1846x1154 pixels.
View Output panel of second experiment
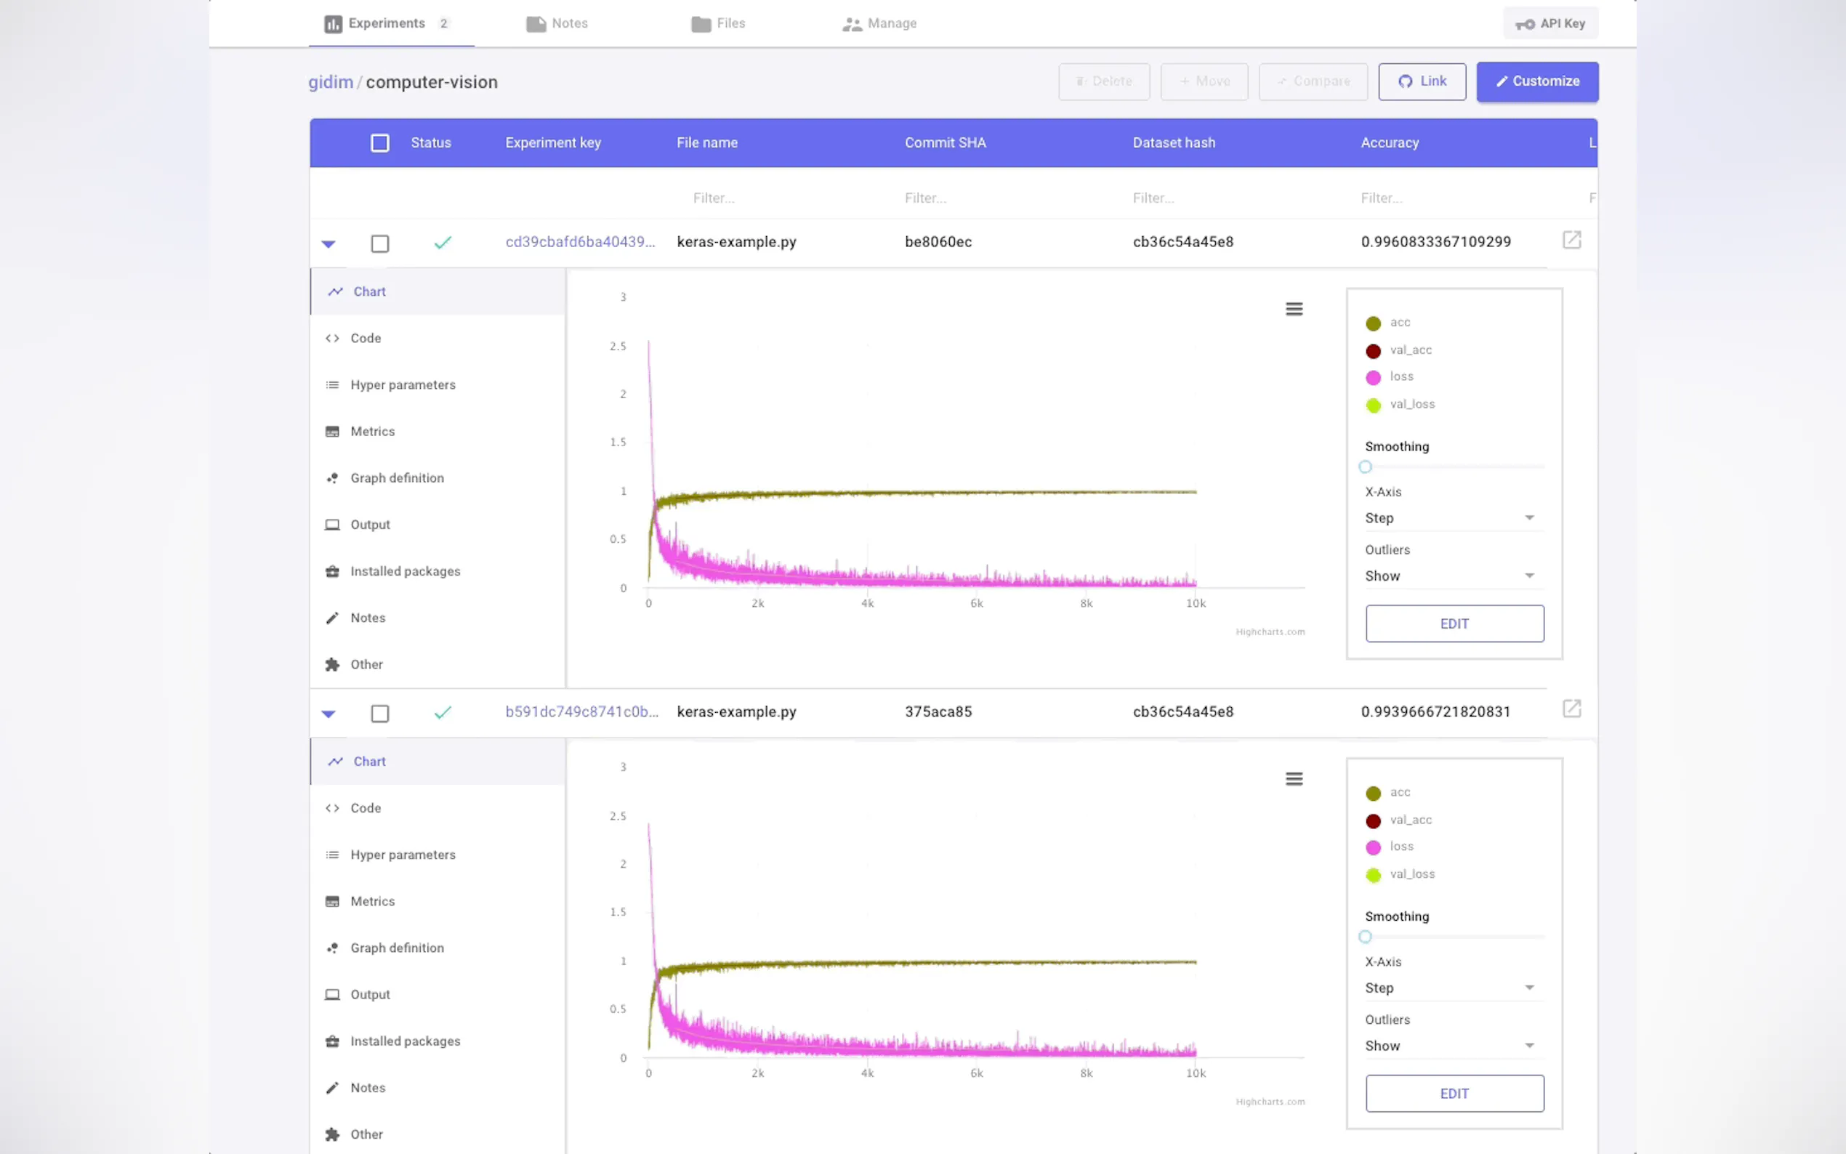point(369,993)
